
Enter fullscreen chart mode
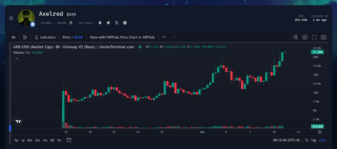tap(314, 37)
